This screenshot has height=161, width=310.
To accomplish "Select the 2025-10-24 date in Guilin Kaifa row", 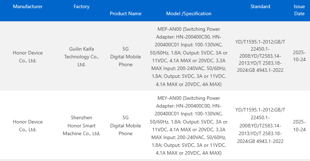I will 299,56.
